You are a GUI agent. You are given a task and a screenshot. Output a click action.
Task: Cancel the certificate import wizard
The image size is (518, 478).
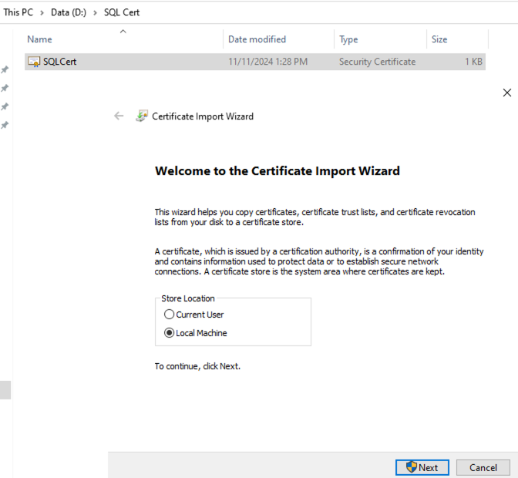click(483, 467)
